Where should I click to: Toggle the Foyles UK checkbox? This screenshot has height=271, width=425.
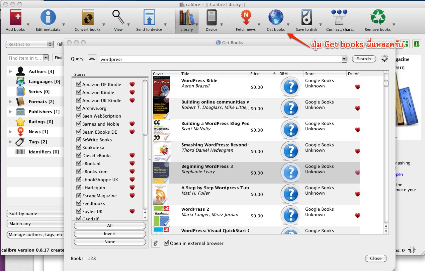click(79, 211)
